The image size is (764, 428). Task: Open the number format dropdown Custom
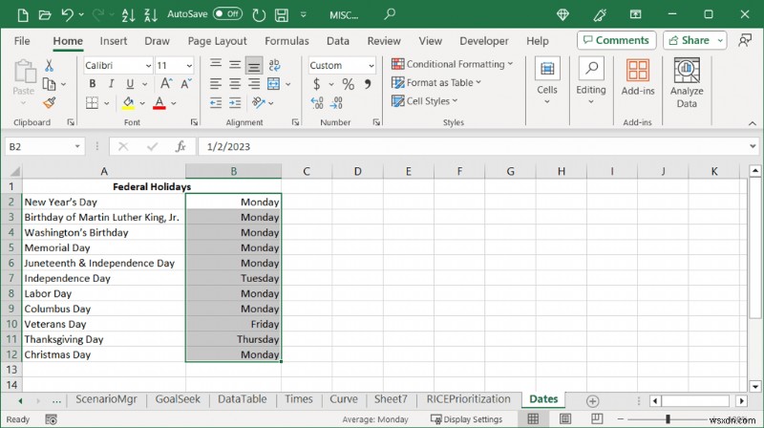click(371, 65)
